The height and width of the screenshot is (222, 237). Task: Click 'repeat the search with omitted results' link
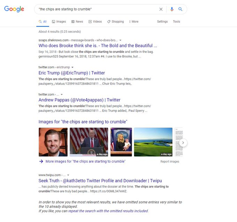point(108,211)
